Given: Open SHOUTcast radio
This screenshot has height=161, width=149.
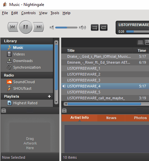Looking at the screenshot, I should pyautogui.click(x=27, y=88).
